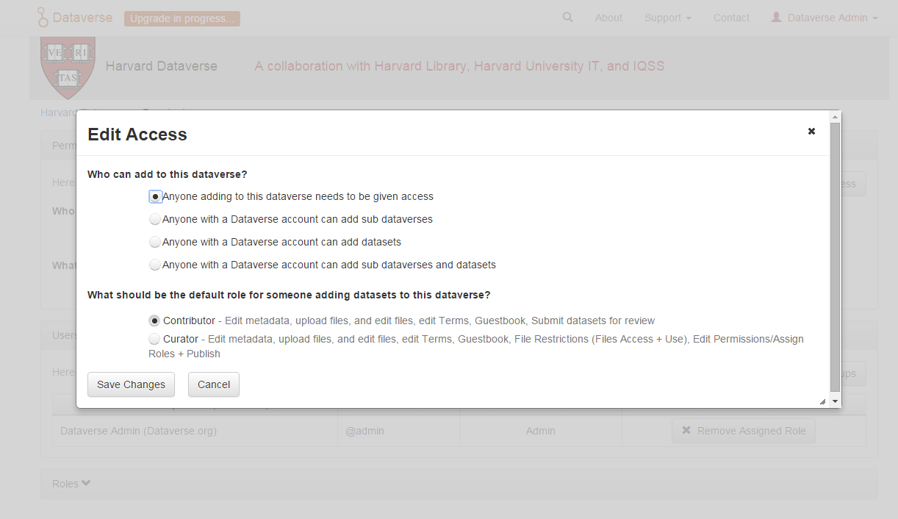Image resolution: width=898 pixels, height=519 pixels.
Task: Click the Dataverse logo icon
Action: [x=43, y=18]
